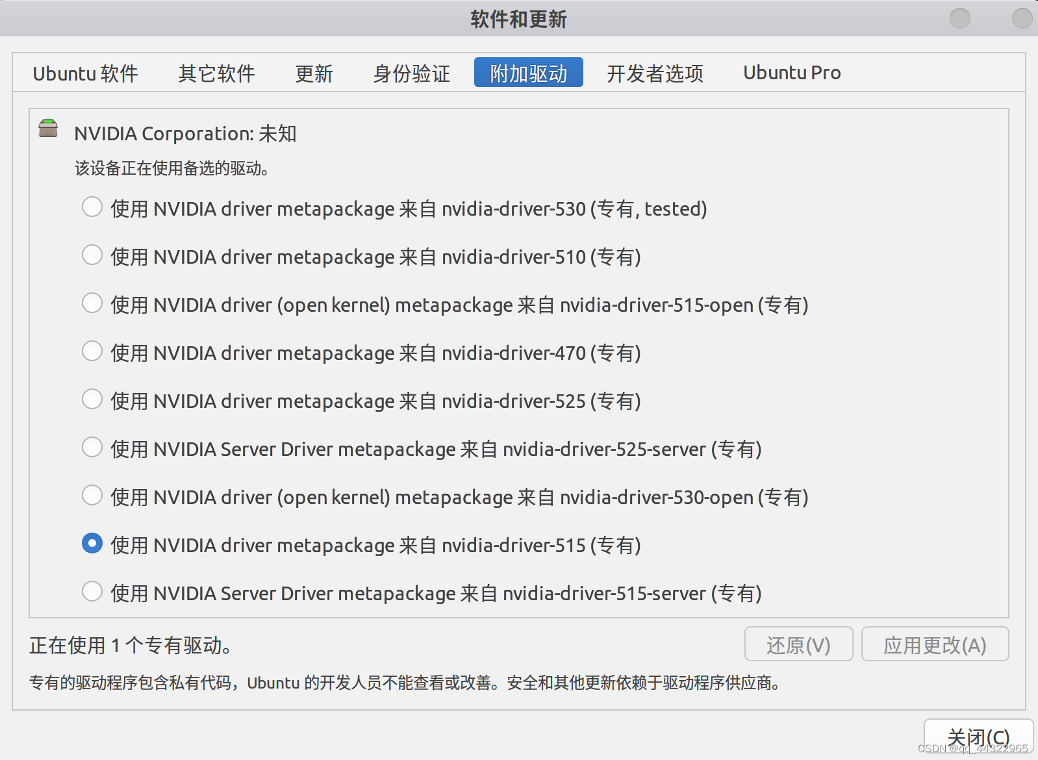Screen dimensions: 1038x760
Task: Select the 附加驱动 tab
Action: [x=529, y=72]
